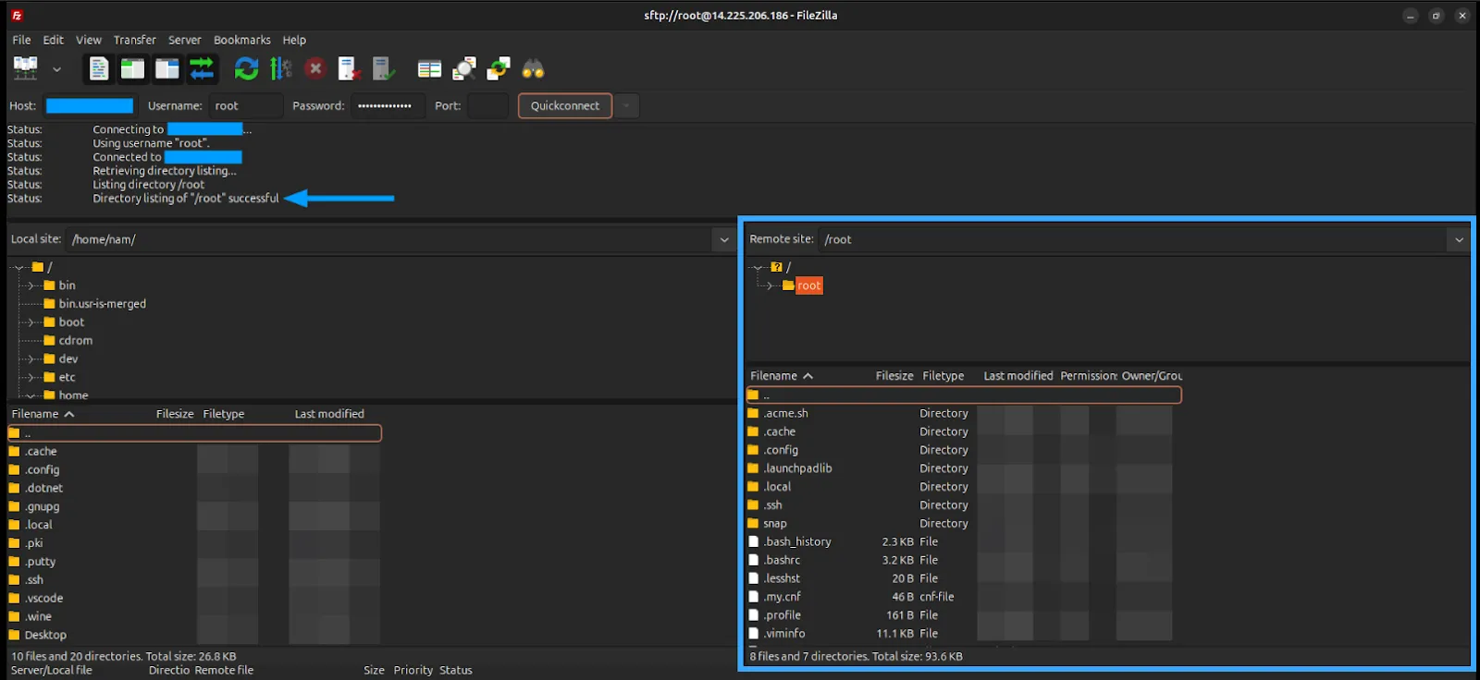The image size is (1480, 680).
Task: Click the .viminfo file icon
Action: pos(753,634)
